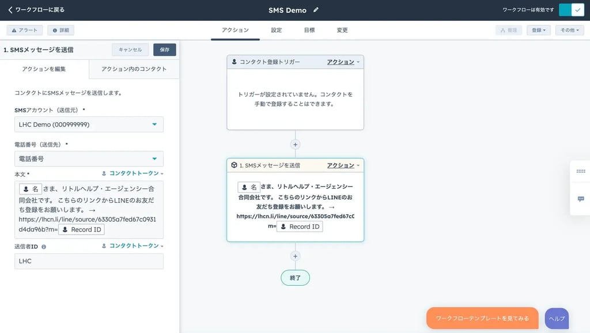590x333 pixels.
Task: Click ワークフローテンプレートを見てみる button
Action: coord(482,317)
